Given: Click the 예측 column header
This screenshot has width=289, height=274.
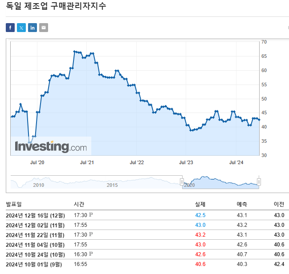Looking at the screenshot, I should [242, 204].
